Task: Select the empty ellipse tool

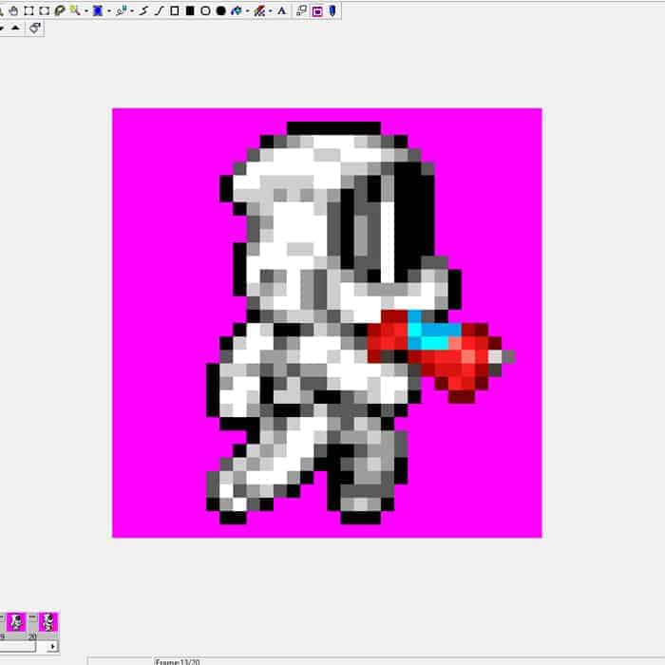Action: [x=205, y=11]
